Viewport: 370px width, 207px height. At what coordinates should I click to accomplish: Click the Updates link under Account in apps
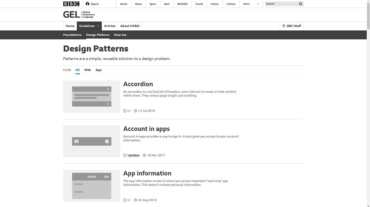coord(134,155)
